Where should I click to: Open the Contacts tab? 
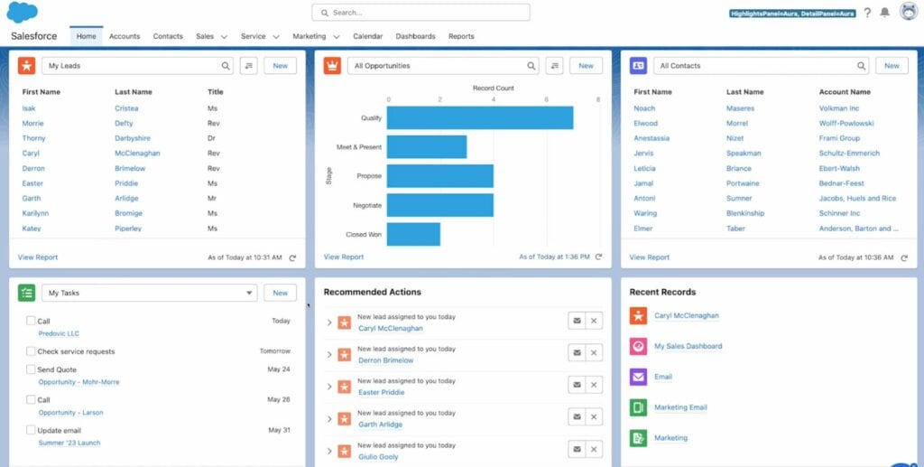168,36
